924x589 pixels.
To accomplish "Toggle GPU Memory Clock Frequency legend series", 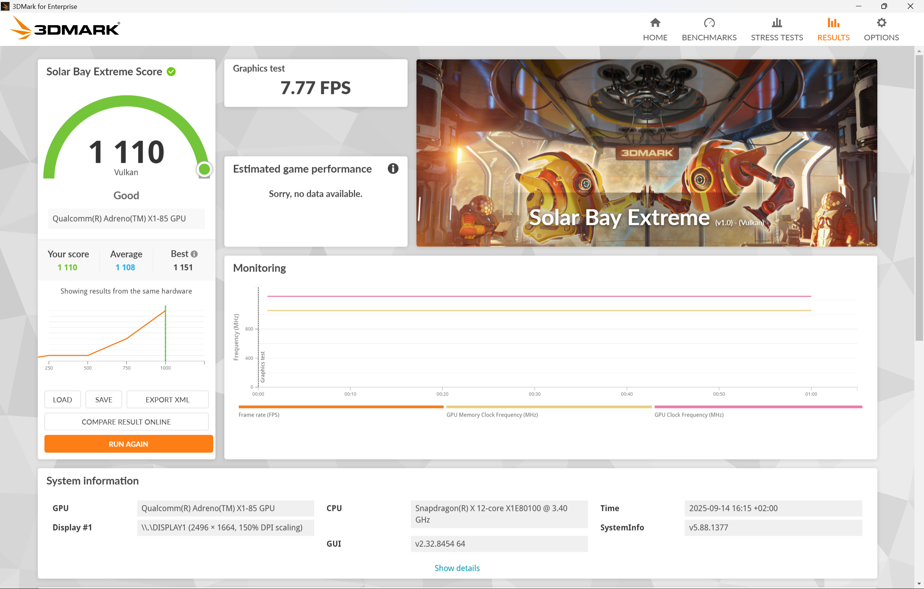I will click(x=492, y=414).
